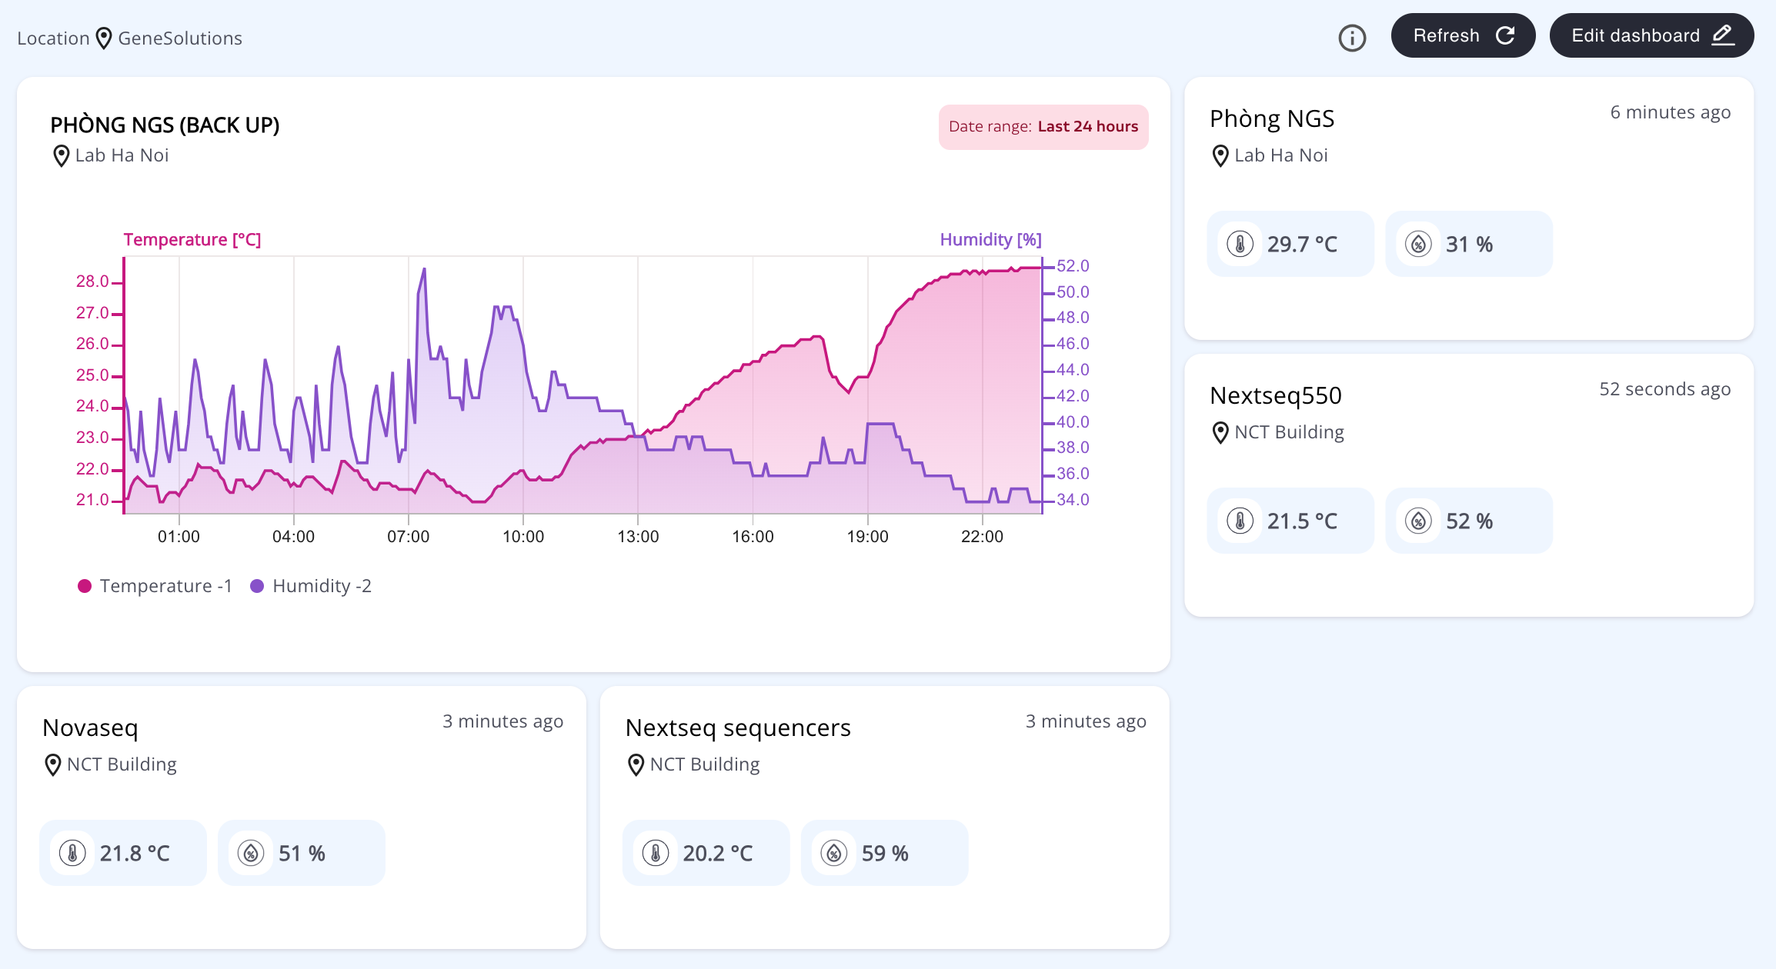
Task: Click the 52 % humidity value
Action: click(1469, 521)
